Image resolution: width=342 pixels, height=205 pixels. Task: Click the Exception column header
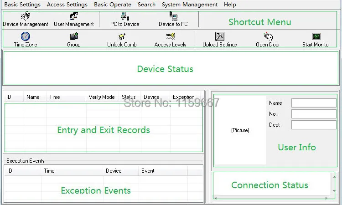185,97
